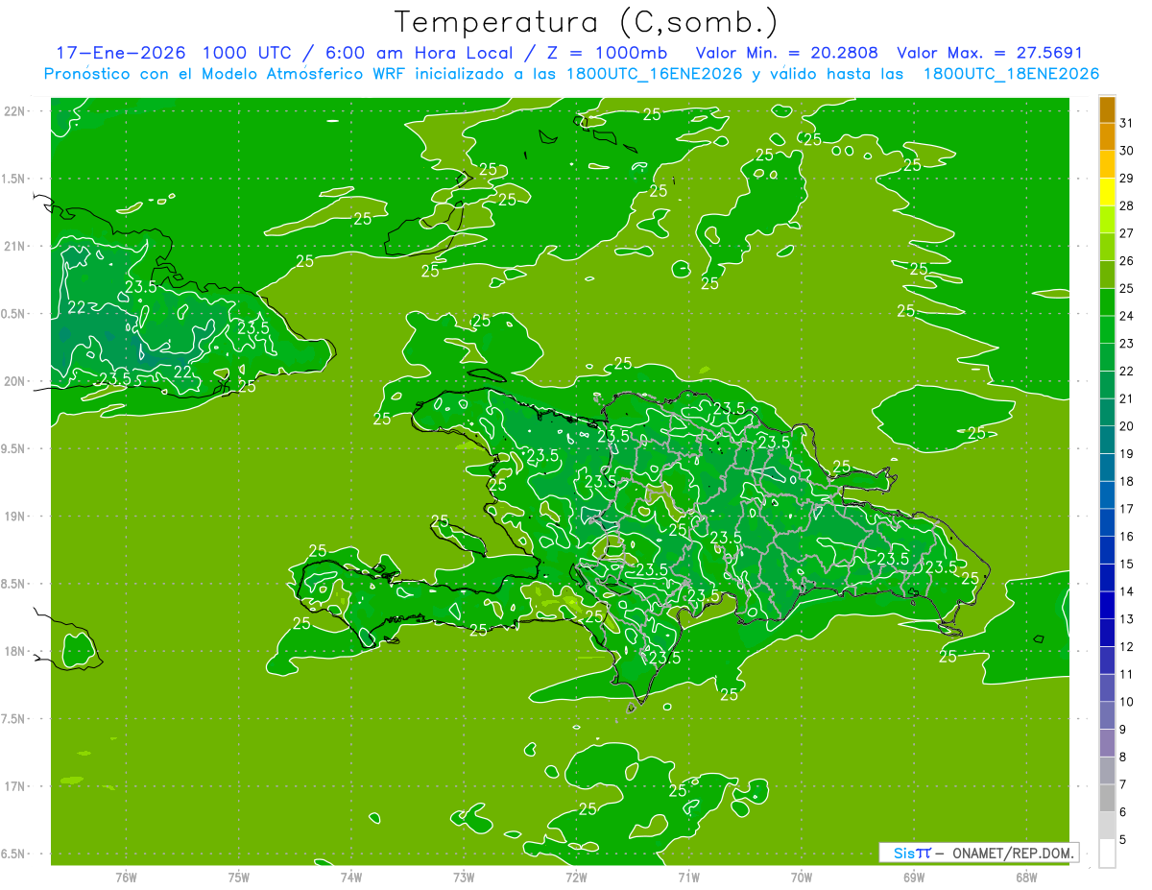Image resolution: width=1152 pixels, height=890 pixels.
Task: Click the "Valor Max. = 27.5691" value
Action: [x=990, y=53]
